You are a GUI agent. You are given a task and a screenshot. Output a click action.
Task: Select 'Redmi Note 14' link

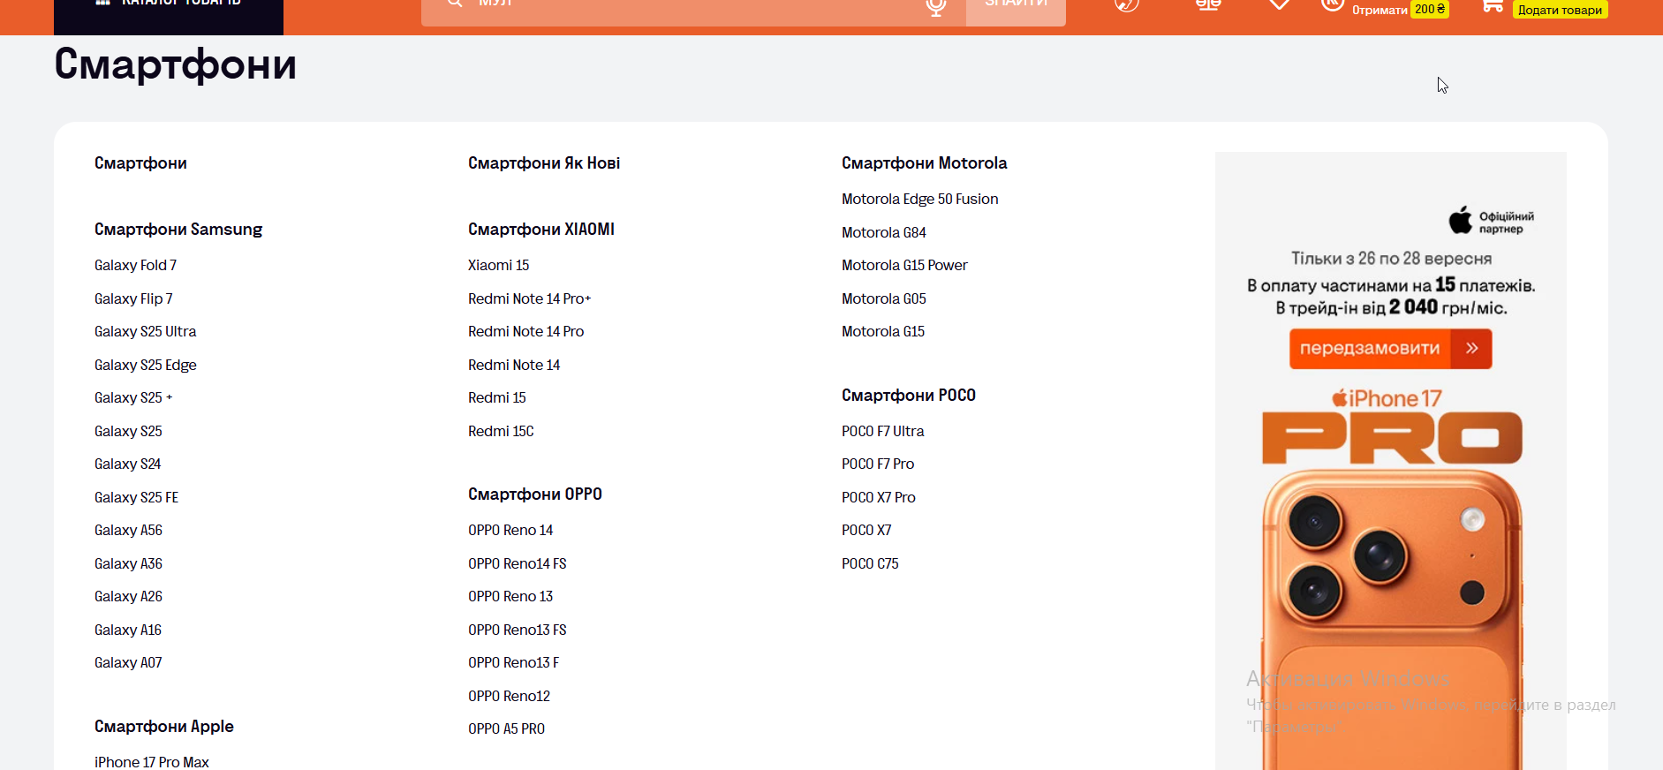(514, 366)
